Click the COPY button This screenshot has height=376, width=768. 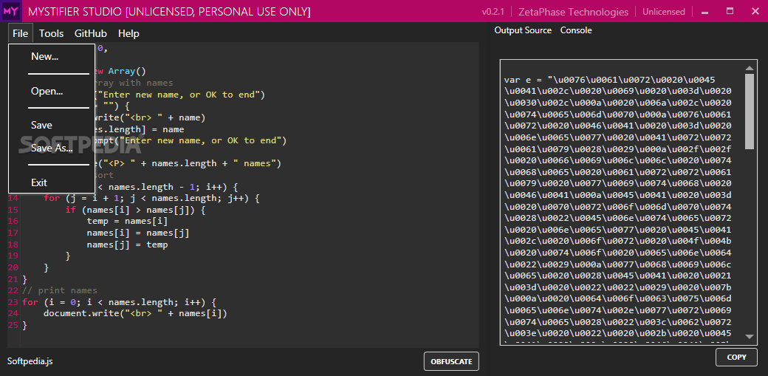coord(736,358)
